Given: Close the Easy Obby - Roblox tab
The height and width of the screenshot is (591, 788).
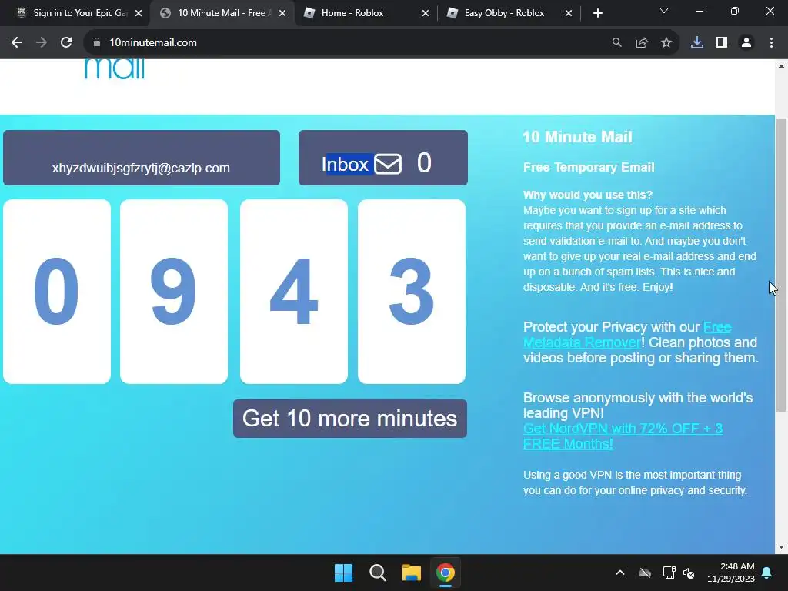Looking at the screenshot, I should coord(569,13).
